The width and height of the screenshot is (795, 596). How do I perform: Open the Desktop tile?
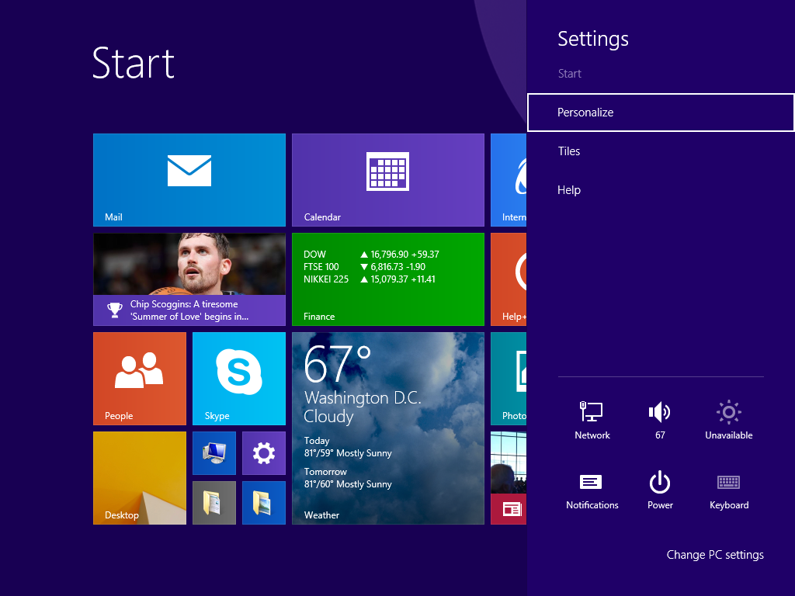pos(139,478)
